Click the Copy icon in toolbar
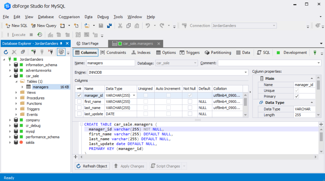The image size is (325, 181). pyautogui.click(x=128, y=26)
